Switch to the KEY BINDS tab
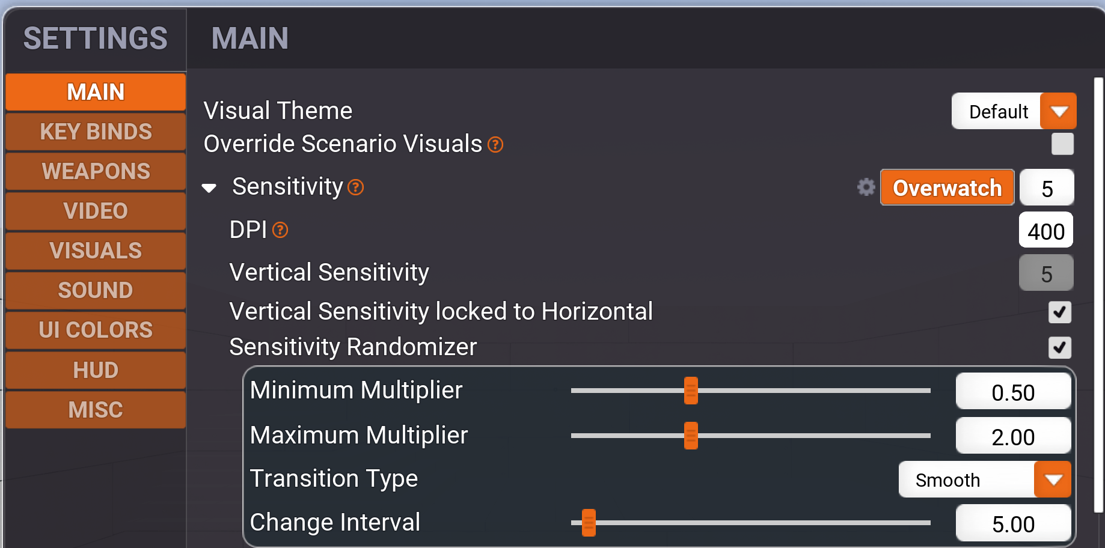1105x548 pixels. click(96, 132)
